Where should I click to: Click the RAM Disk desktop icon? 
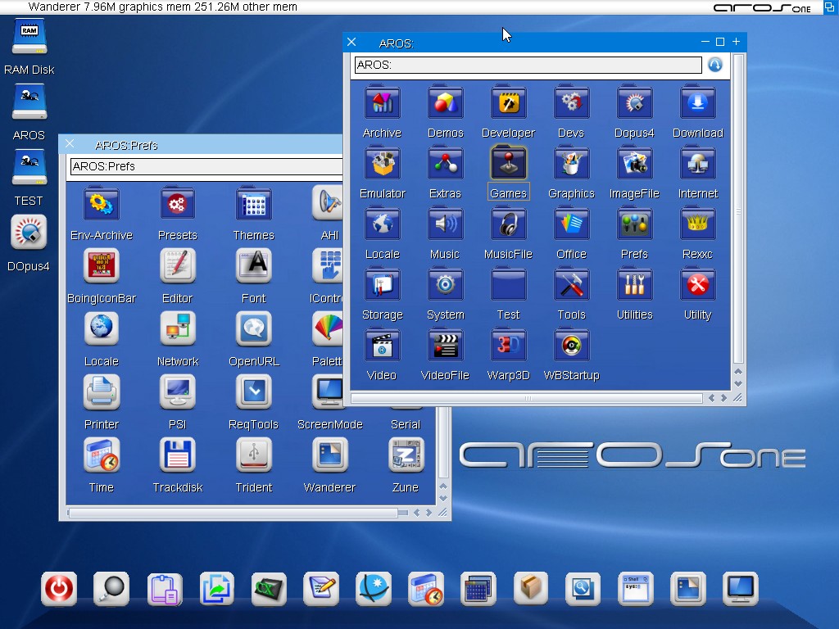point(29,38)
